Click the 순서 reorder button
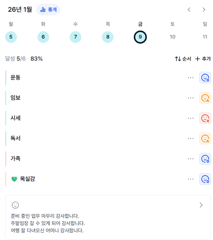213x240 pixels. pyautogui.click(x=183, y=59)
